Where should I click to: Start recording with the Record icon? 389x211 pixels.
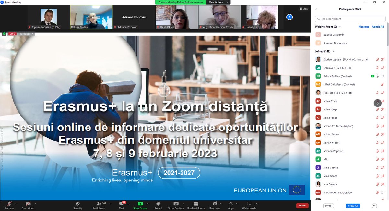click(158, 204)
